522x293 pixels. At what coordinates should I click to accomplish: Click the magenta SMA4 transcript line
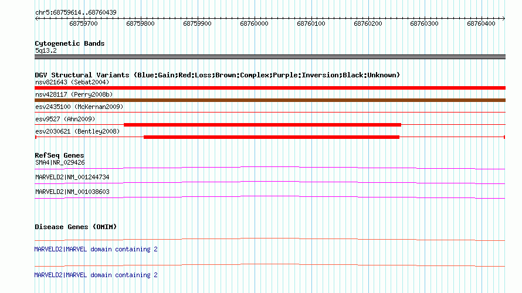pyautogui.click(x=270, y=168)
